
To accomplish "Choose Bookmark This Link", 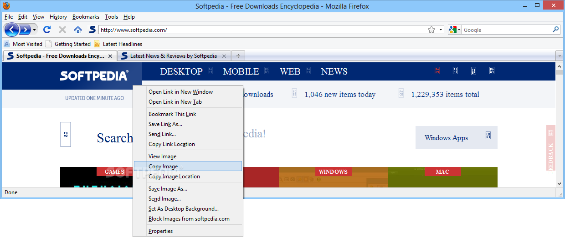I will coord(188,114).
